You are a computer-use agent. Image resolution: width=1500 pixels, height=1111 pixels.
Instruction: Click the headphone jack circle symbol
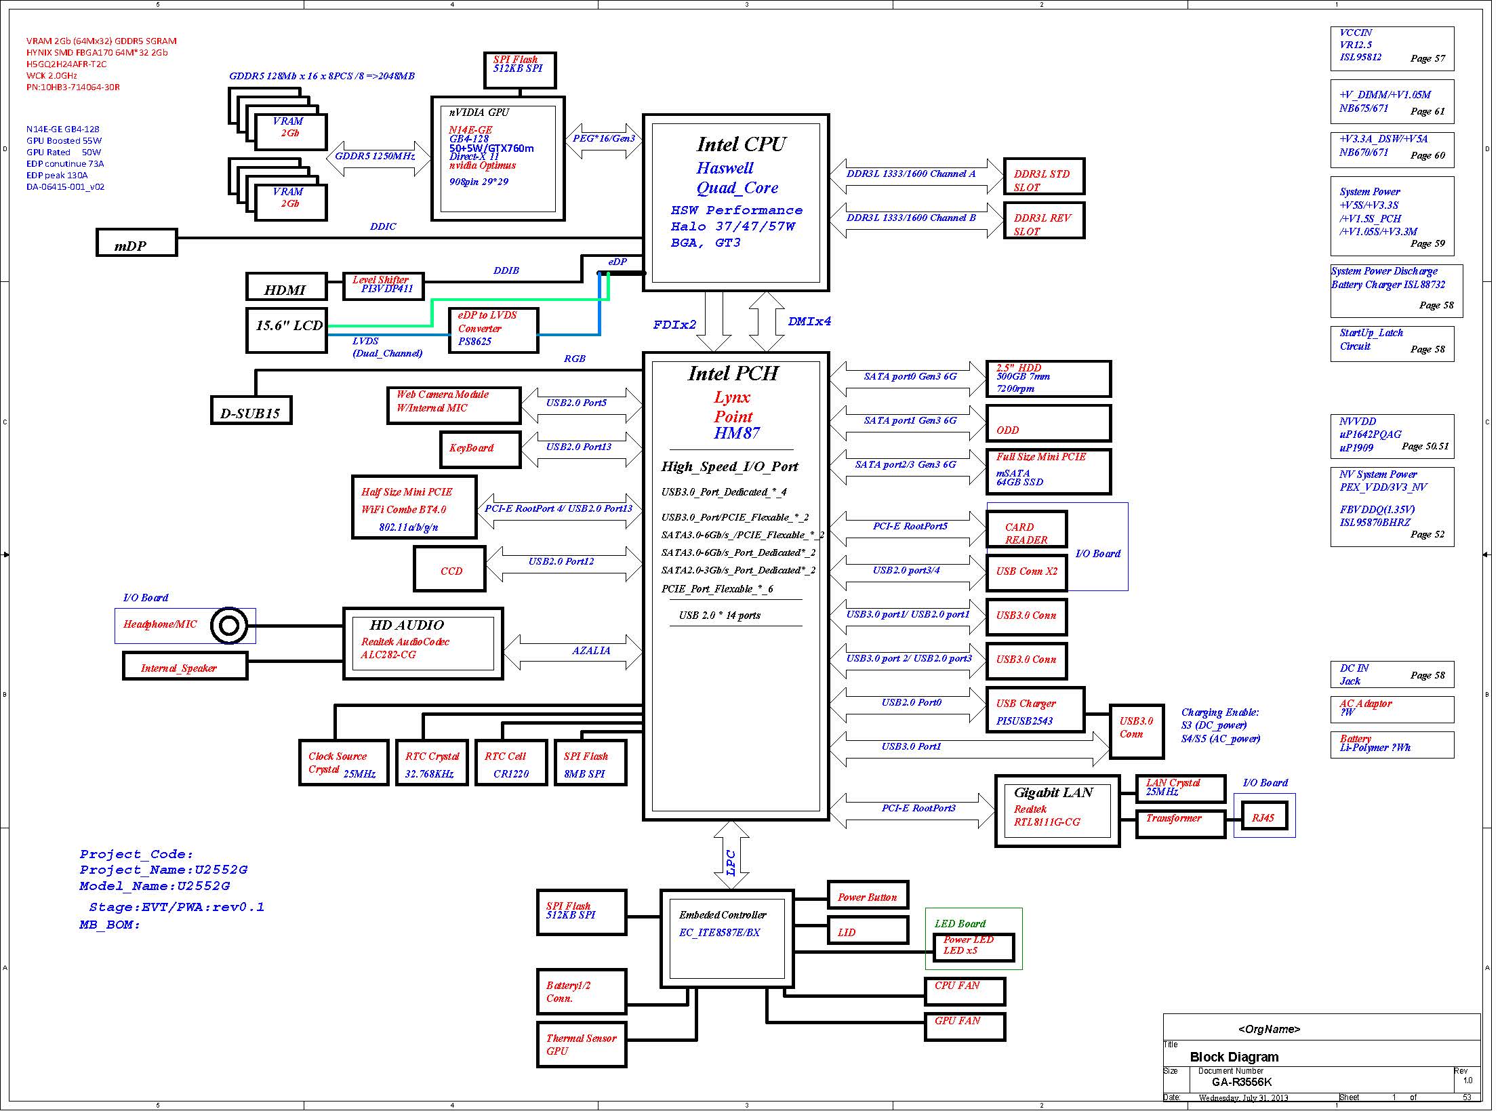point(228,625)
